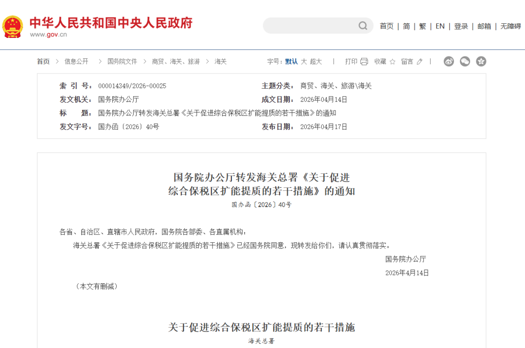Set font size to 超大
This screenshot has width=525, height=348.
[x=316, y=61]
